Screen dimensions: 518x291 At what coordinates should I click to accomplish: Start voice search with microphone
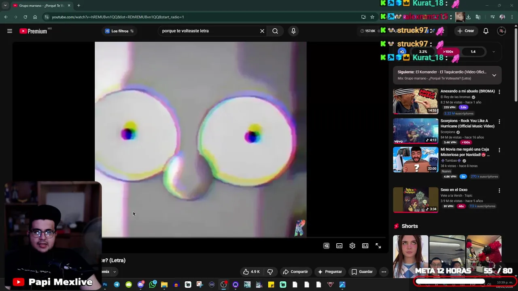[293, 31]
